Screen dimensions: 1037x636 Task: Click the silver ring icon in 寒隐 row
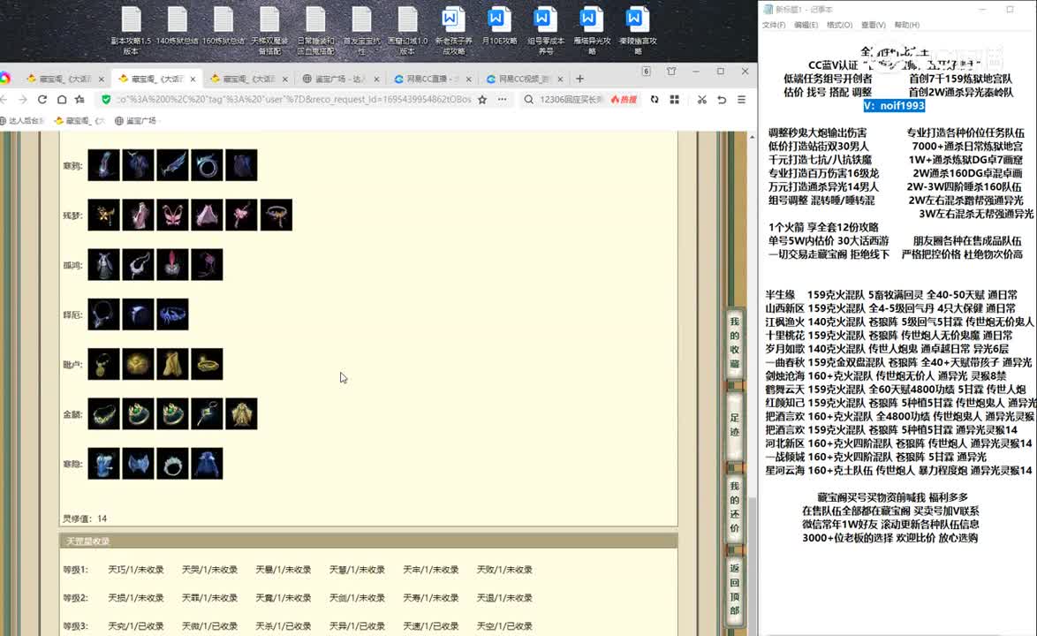point(172,464)
